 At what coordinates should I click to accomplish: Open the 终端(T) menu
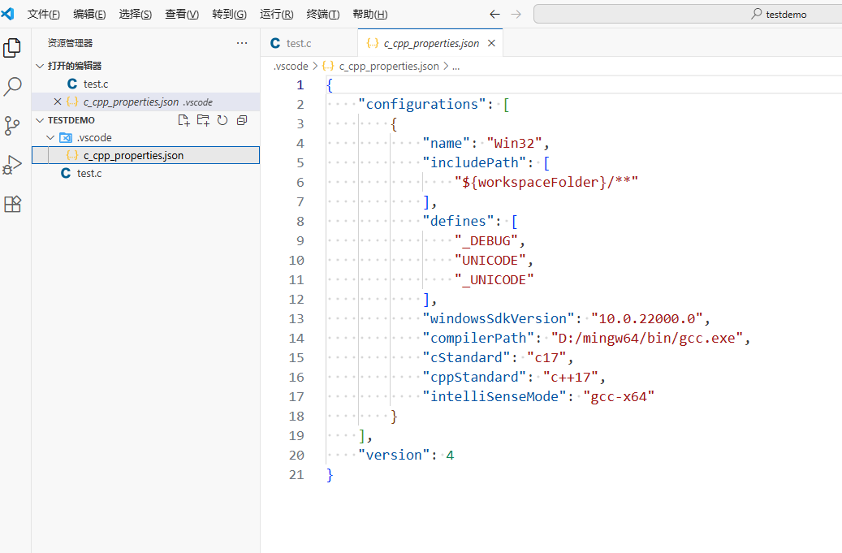pos(322,15)
